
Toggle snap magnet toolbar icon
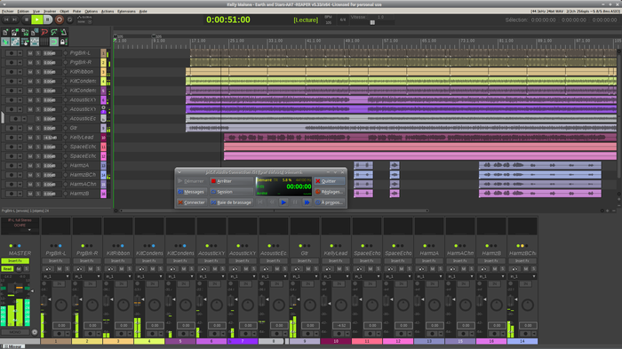(54, 42)
